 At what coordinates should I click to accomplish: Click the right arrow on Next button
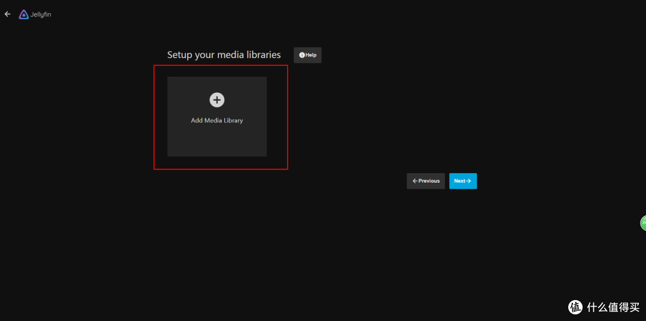click(468, 181)
